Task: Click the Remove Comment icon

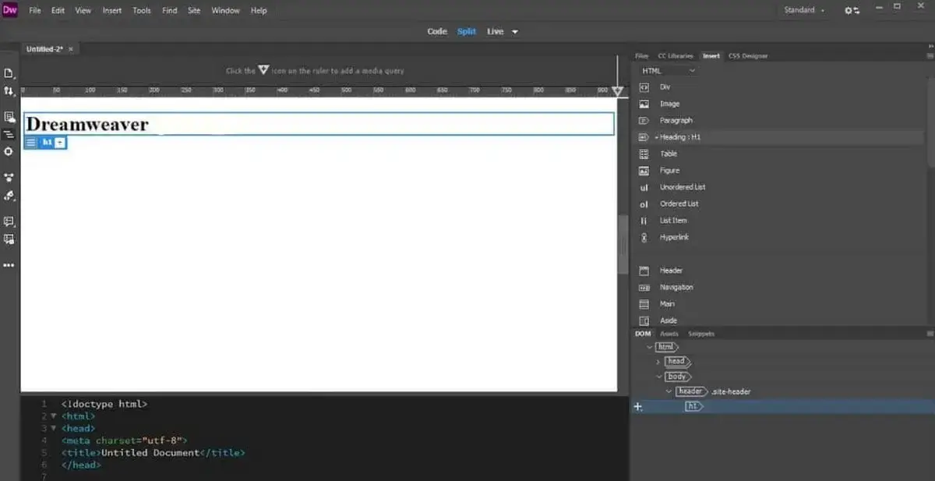Action: (x=9, y=239)
